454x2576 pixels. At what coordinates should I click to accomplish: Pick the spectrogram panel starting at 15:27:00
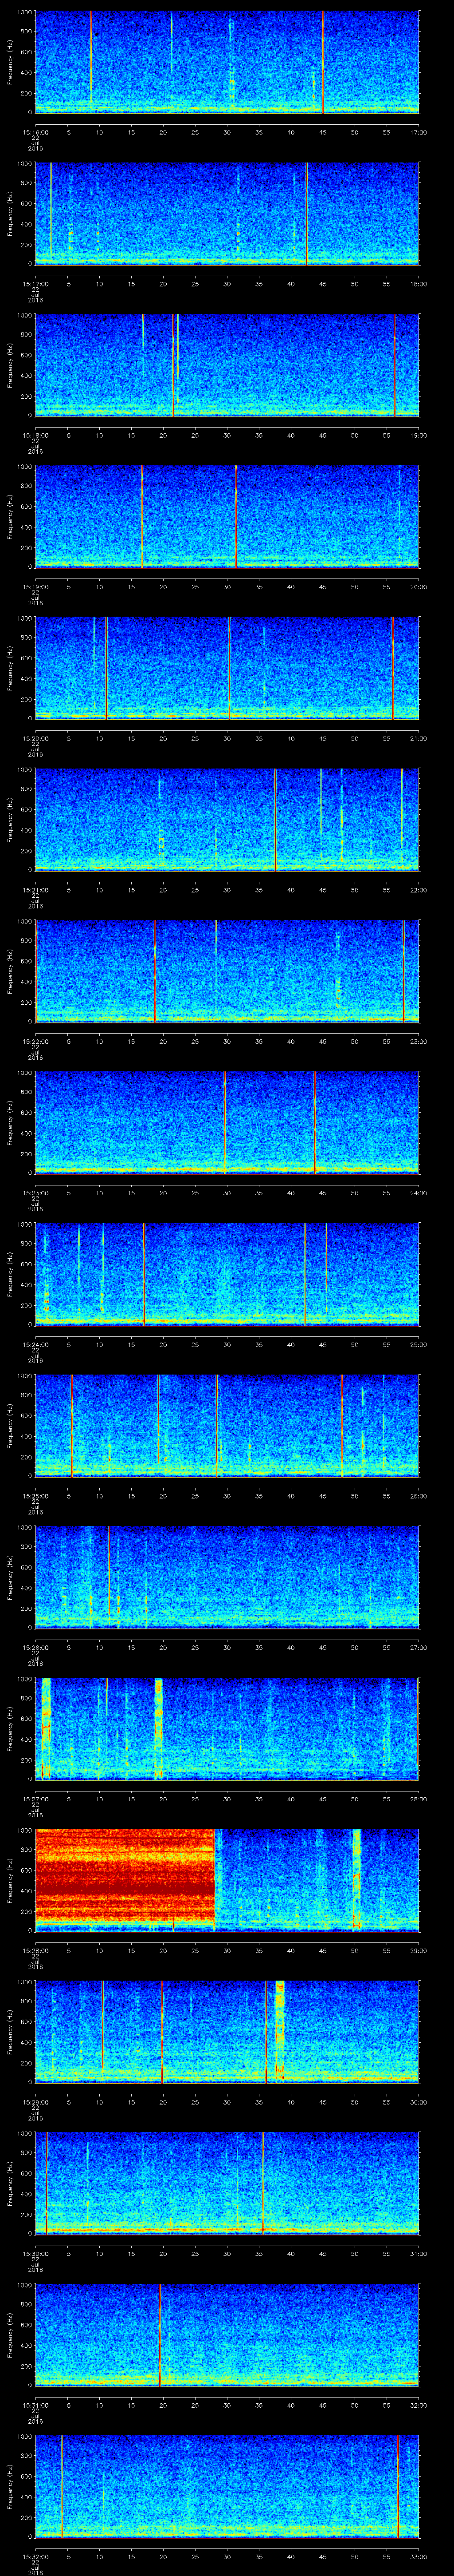[x=227, y=1729]
